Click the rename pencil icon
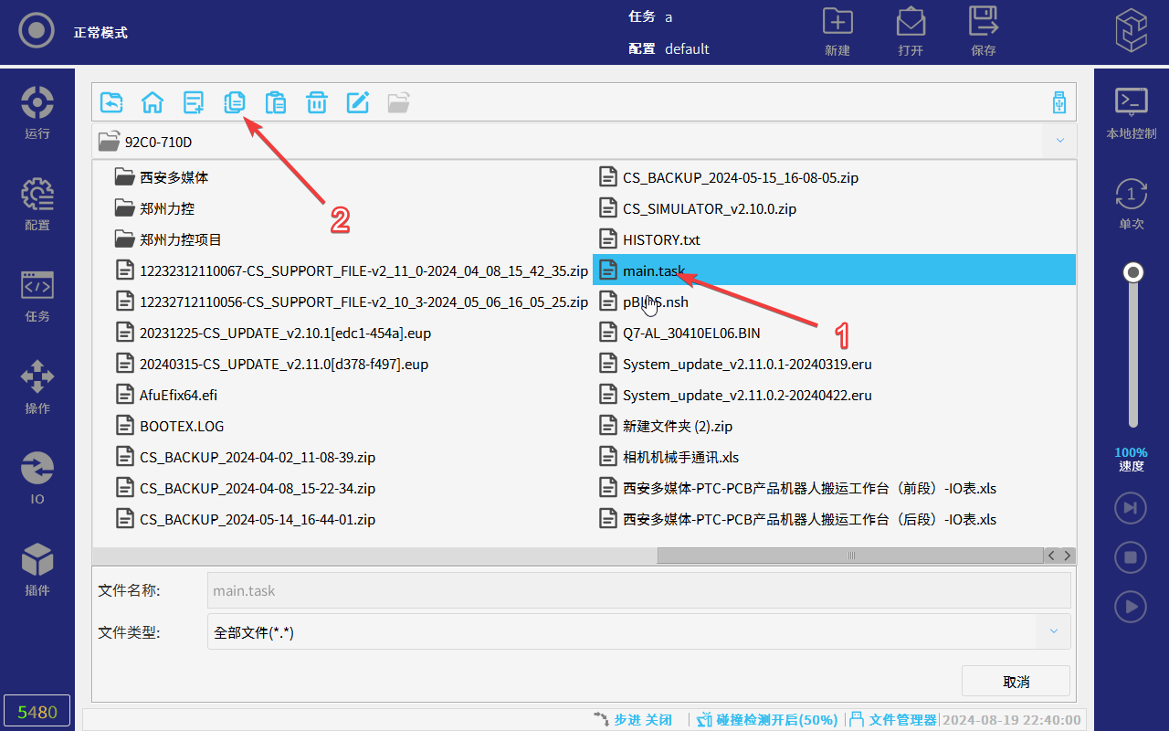The height and width of the screenshot is (731, 1169). pyautogui.click(x=358, y=102)
